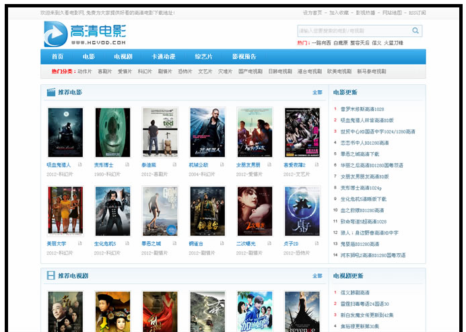Viewport: 466px width, 332px height.
Task: Open update item 罪恶之城高清下载
Action: tap(360, 154)
